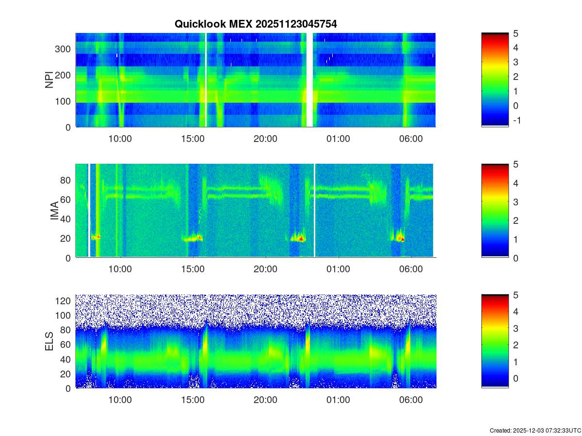Click the IMA y-axis label
The image size is (582, 436).
pyautogui.click(x=54, y=211)
